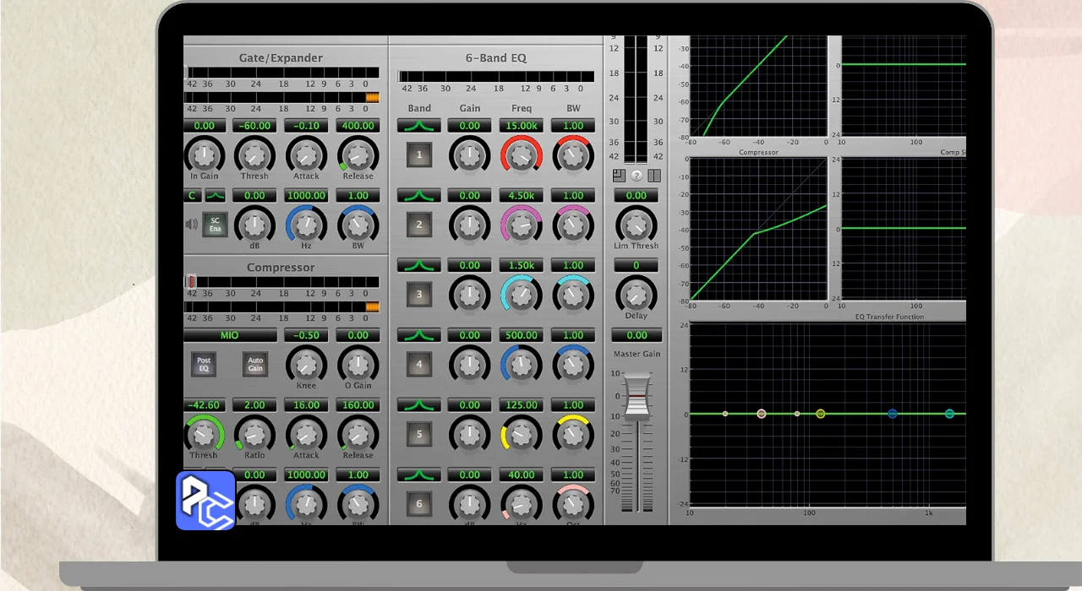The image size is (1082, 591).
Task: Open the band 1 filter type selector
Action: [x=419, y=126]
